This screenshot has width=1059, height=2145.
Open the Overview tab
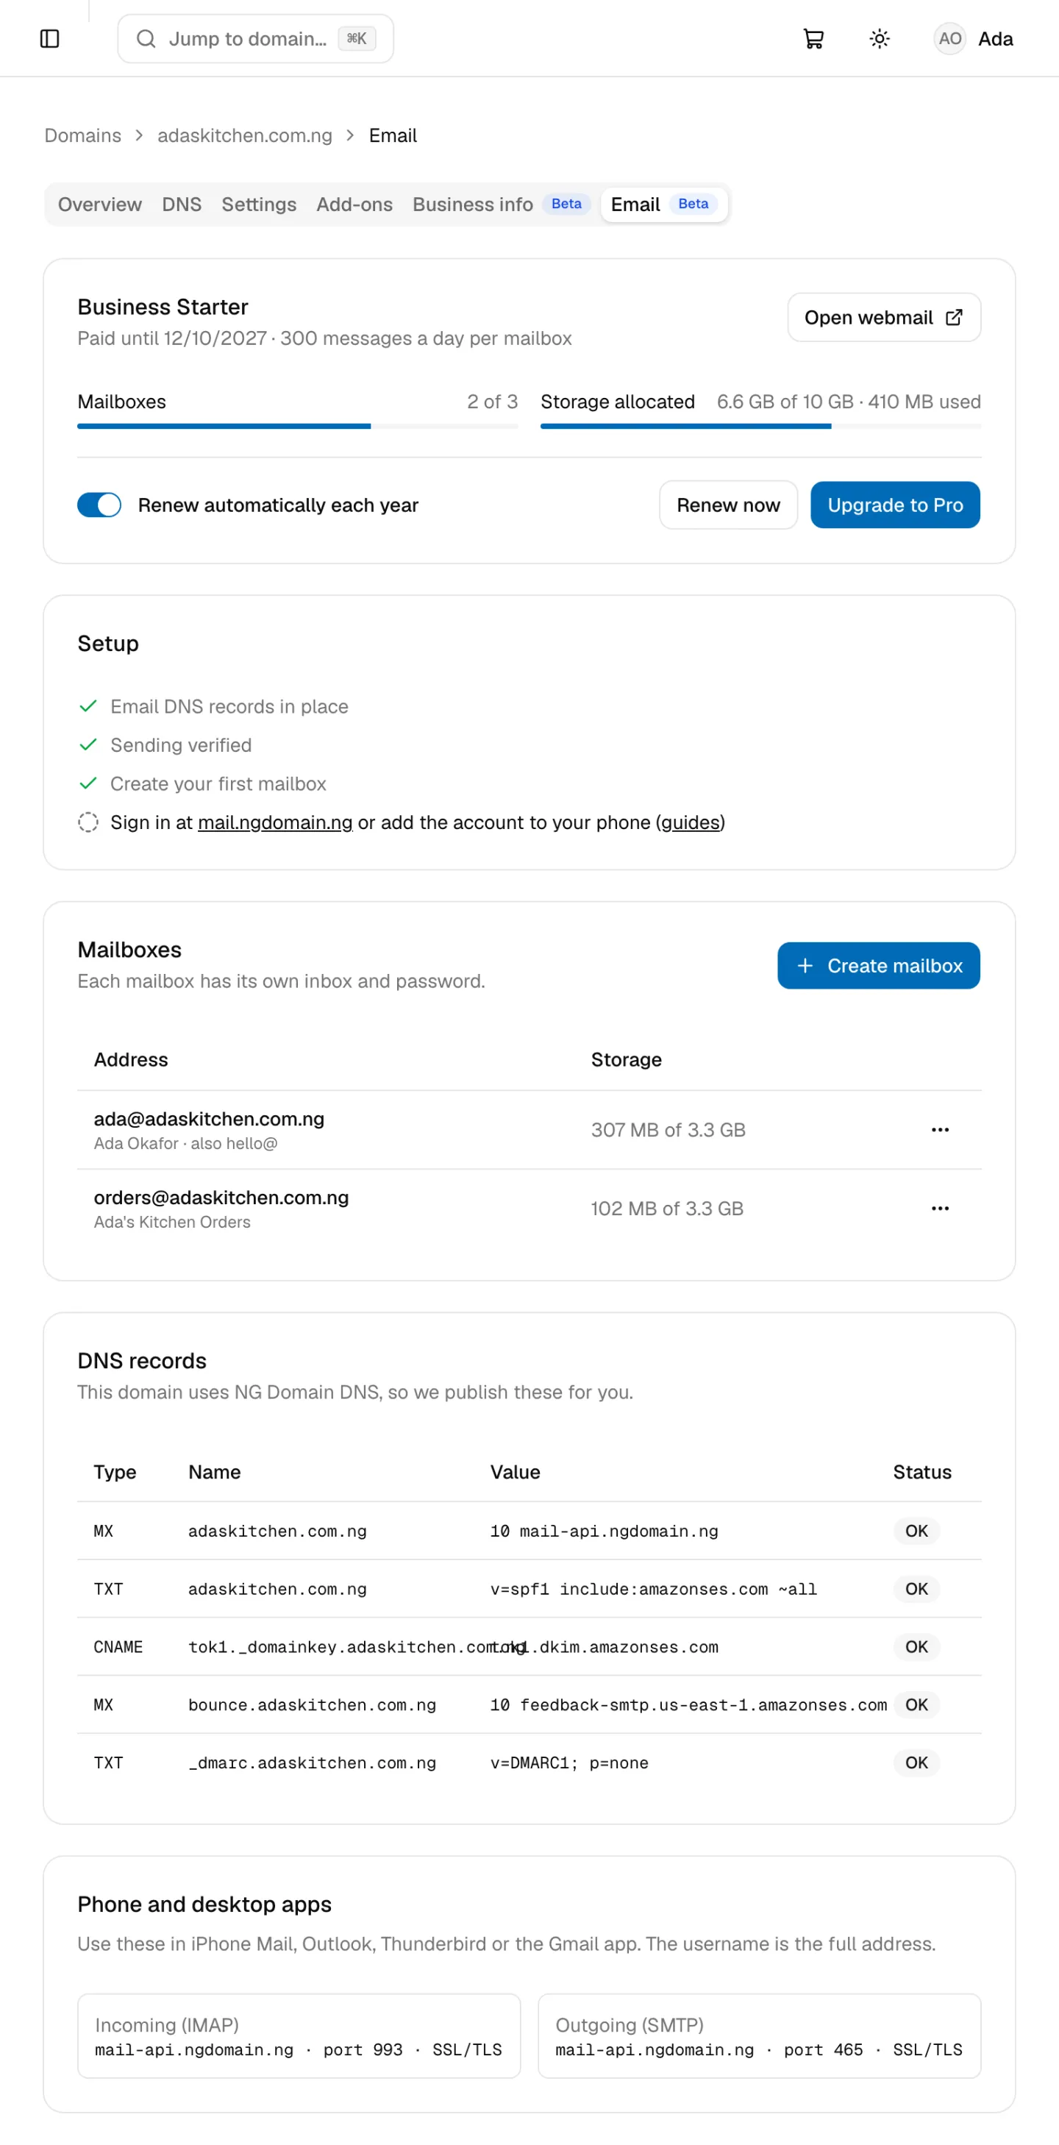(x=100, y=204)
